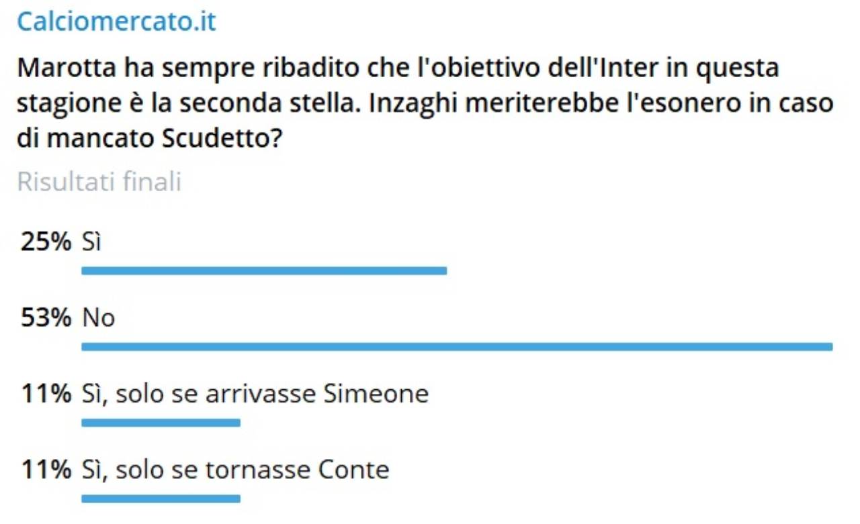The height and width of the screenshot is (524, 860).
Task: Select the plain "Sì" poll option
Action: tap(91, 242)
